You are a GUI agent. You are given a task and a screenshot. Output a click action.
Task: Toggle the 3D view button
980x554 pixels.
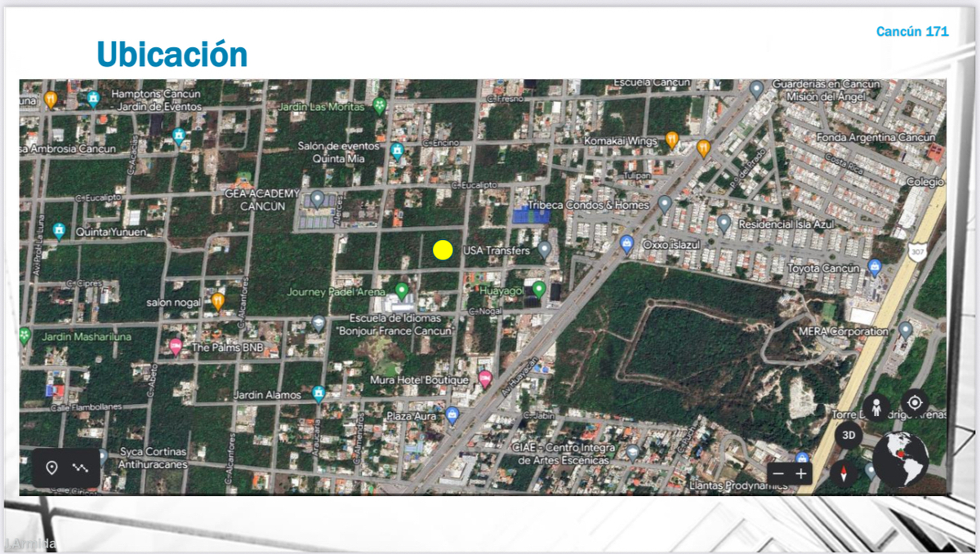click(x=849, y=436)
